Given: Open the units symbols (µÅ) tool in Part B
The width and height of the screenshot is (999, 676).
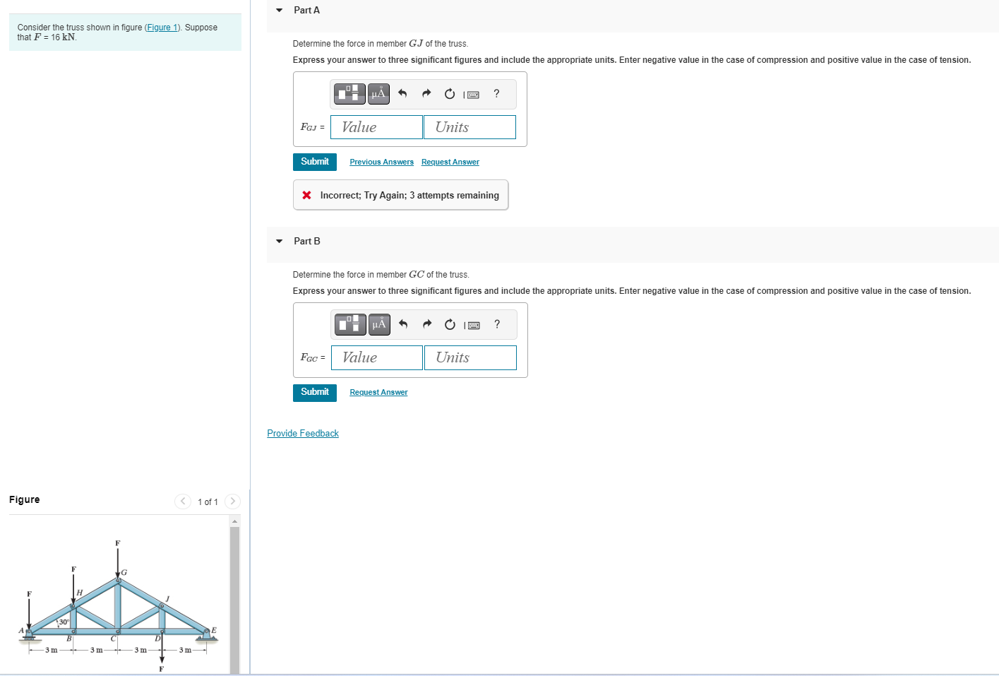Looking at the screenshot, I should click(380, 324).
